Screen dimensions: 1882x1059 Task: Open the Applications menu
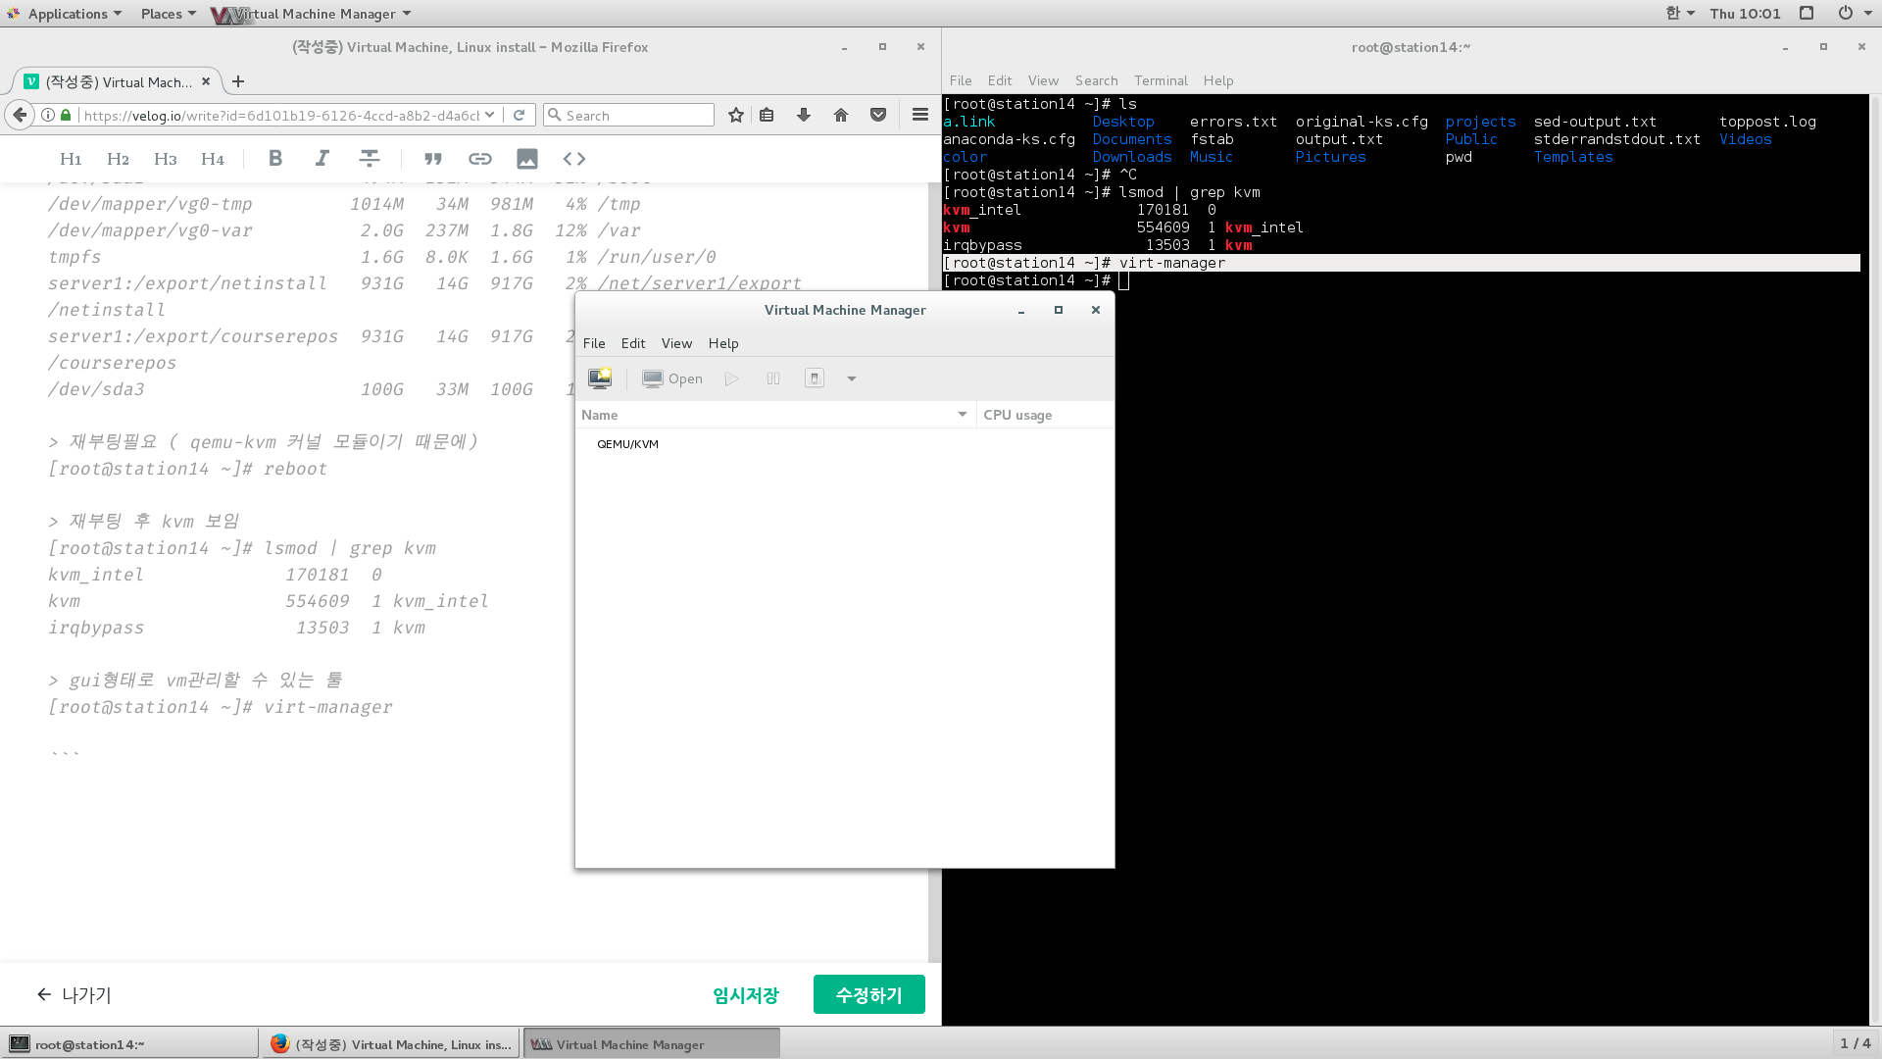(67, 14)
